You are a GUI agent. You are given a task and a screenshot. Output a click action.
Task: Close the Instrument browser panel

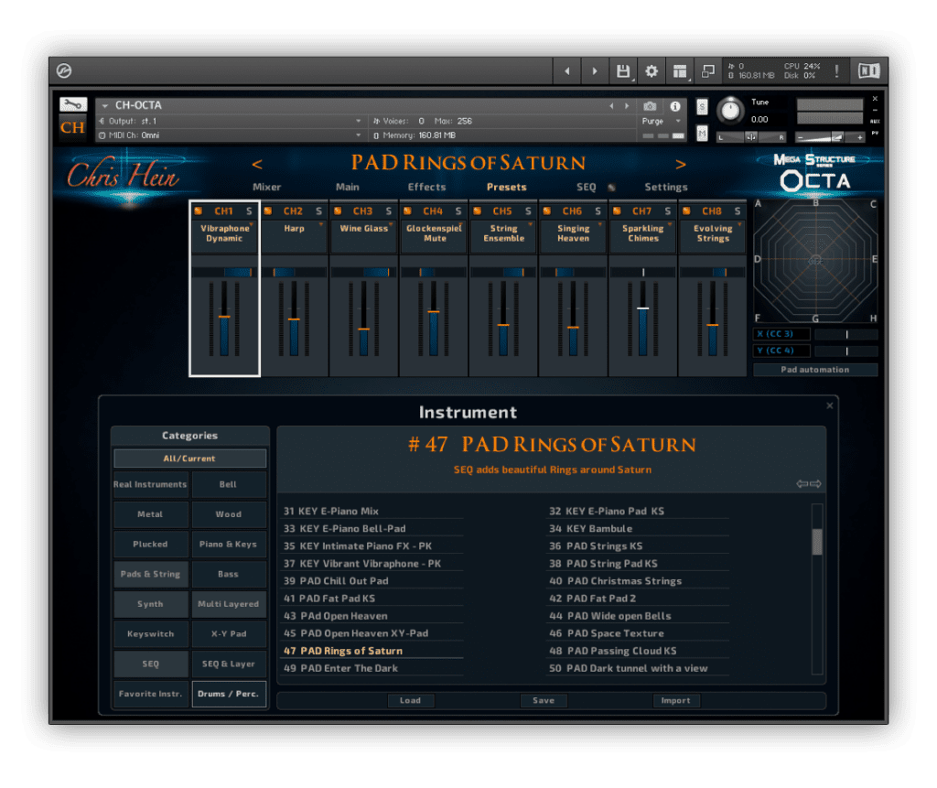[x=829, y=405]
